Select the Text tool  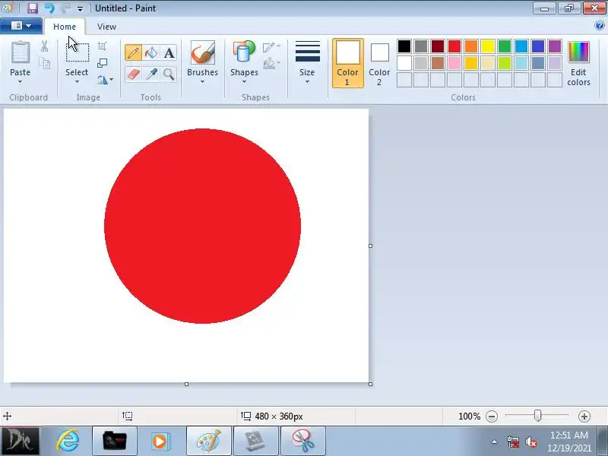click(x=169, y=52)
